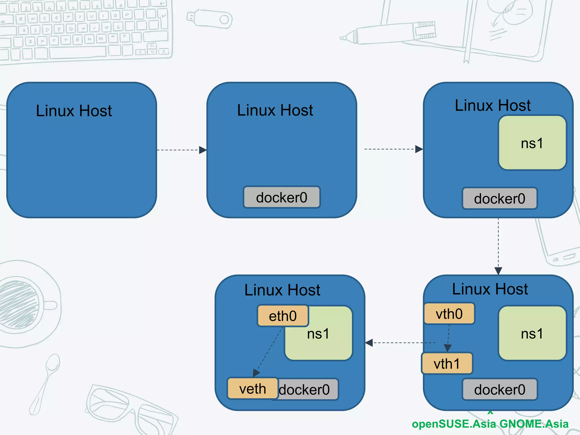Screen dimensions: 580x435
Task: Click Linux Host title above lone docker0
Action: click(x=275, y=110)
